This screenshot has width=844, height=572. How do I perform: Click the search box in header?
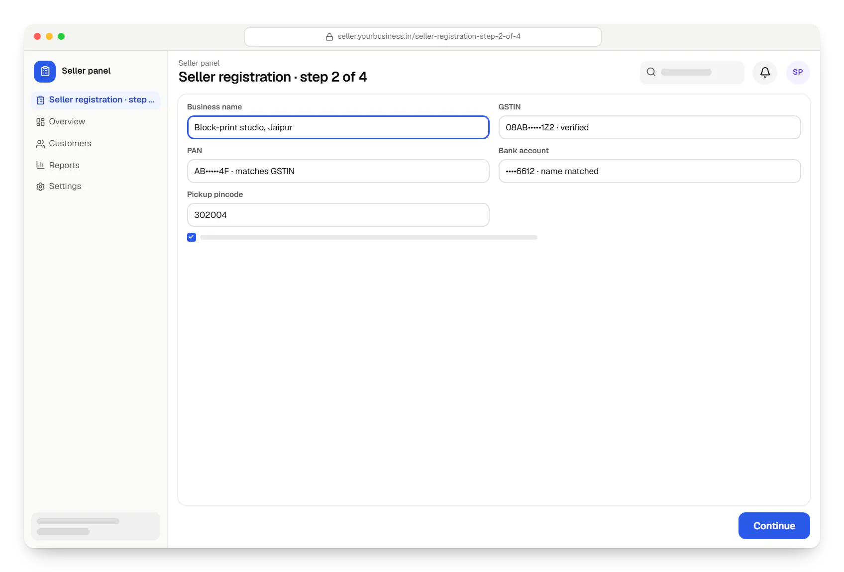[692, 72]
